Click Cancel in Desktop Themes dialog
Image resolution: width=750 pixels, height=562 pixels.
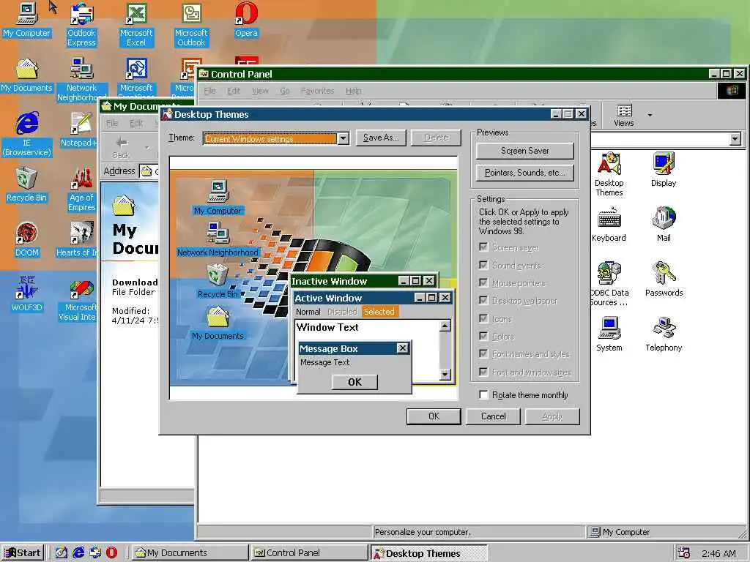493,416
